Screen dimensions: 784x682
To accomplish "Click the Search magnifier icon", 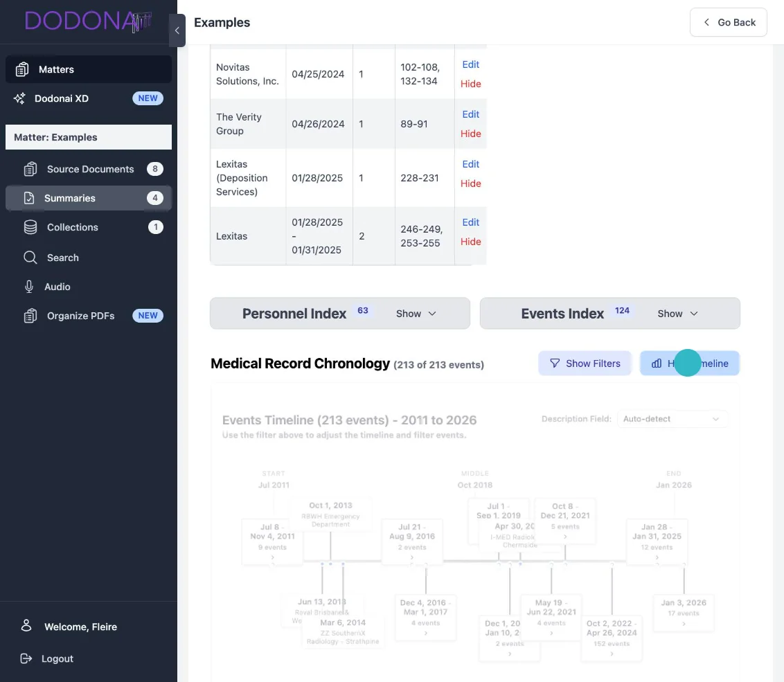I will 30,258.
